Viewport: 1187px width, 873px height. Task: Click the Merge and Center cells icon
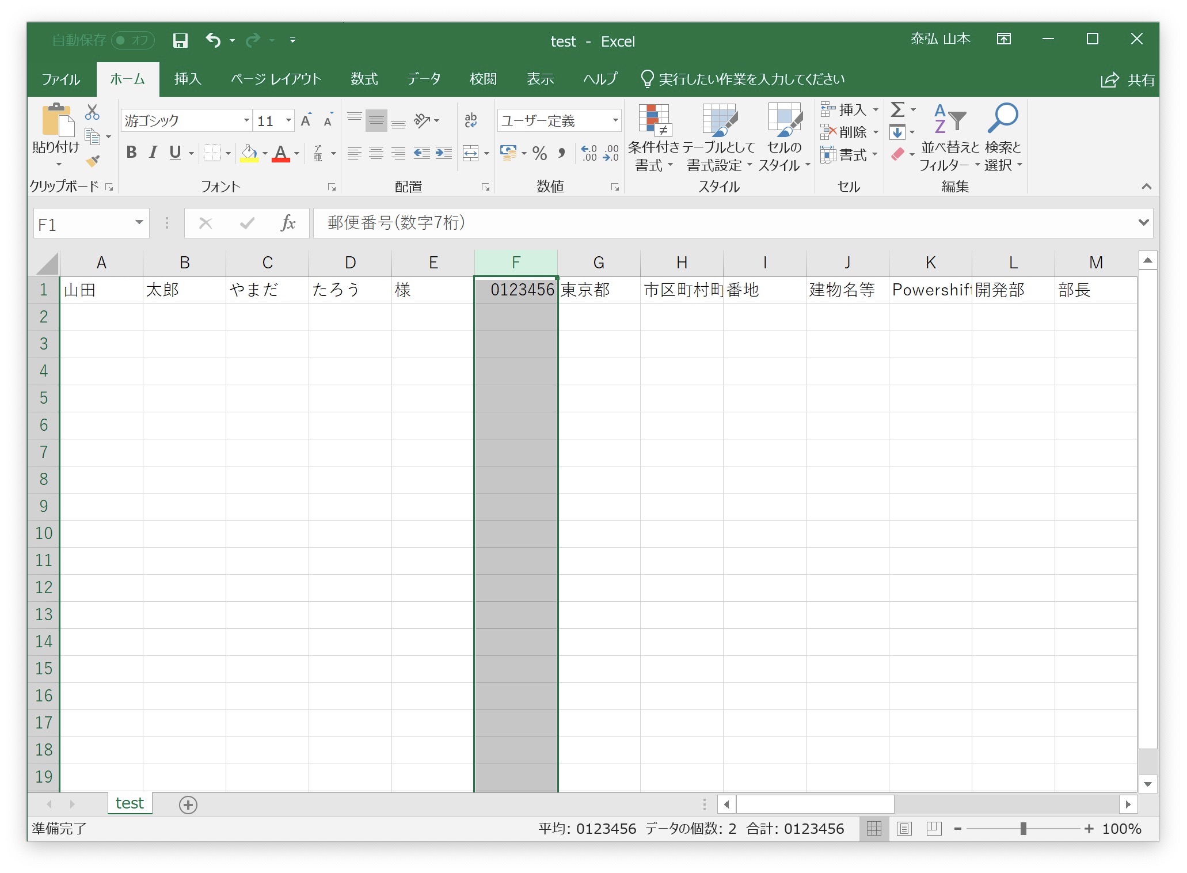tap(471, 153)
